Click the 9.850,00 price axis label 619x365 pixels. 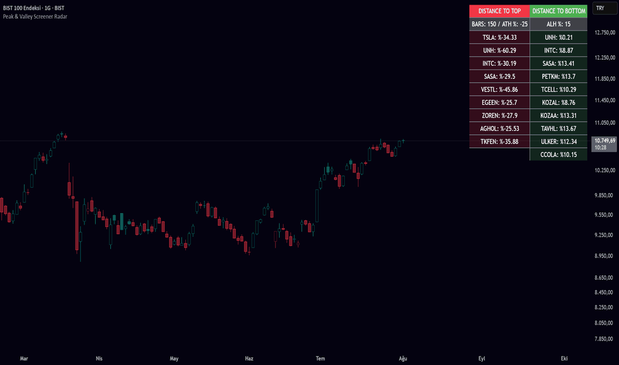tap(605, 195)
